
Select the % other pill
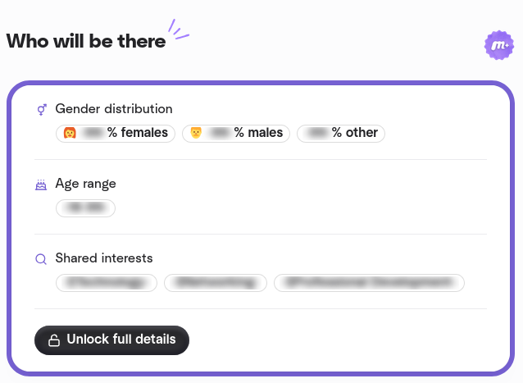pyautogui.click(x=341, y=133)
